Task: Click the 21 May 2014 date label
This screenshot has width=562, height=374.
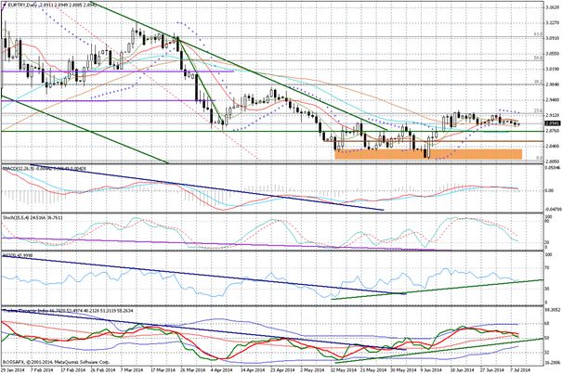Action: click(375, 369)
